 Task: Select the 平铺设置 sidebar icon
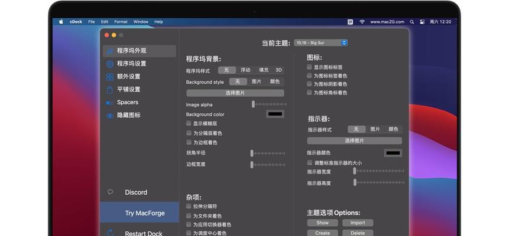(110, 90)
